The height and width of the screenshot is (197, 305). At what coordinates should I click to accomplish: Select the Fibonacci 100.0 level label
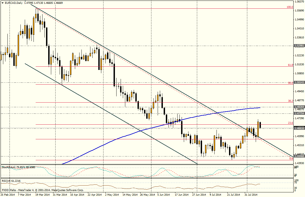(290, 7)
